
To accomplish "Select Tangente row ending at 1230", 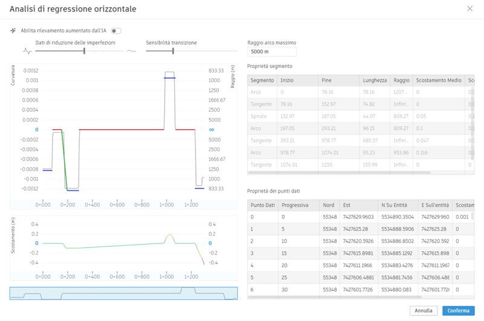I will [361, 165].
